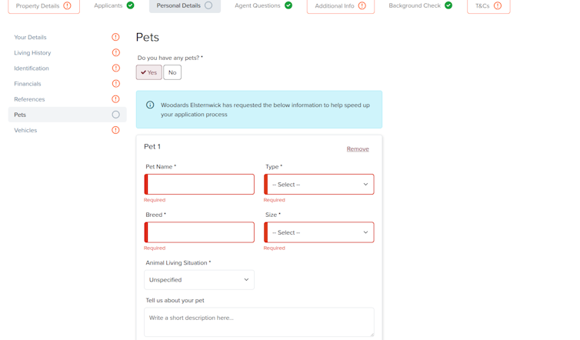Click the warning icon beside Your Details
580x340 pixels.
(115, 37)
